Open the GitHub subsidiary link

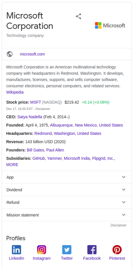(x=39, y=158)
